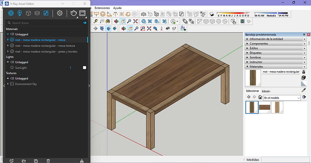Select the Walk footprints tool
This screenshot has height=163, width=311.
[174, 28]
